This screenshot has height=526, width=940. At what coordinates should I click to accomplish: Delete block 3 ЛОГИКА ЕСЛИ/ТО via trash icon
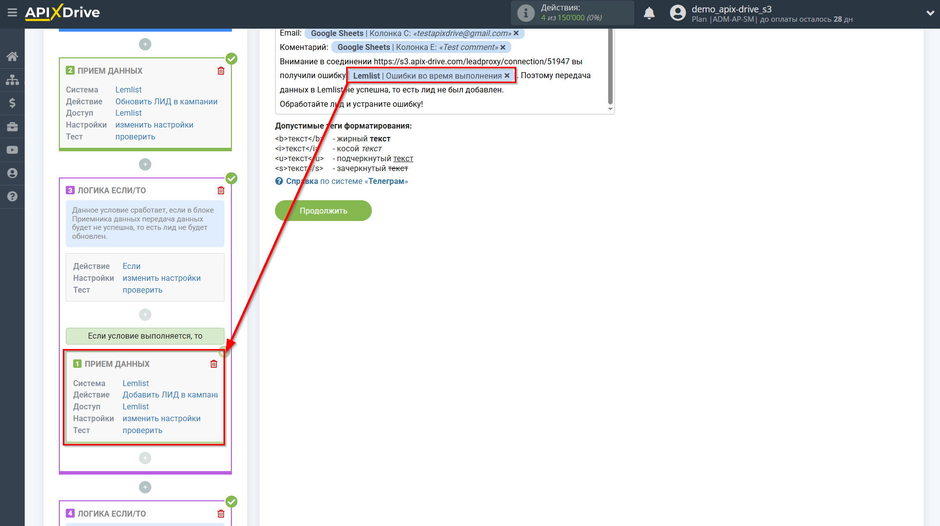pos(221,190)
